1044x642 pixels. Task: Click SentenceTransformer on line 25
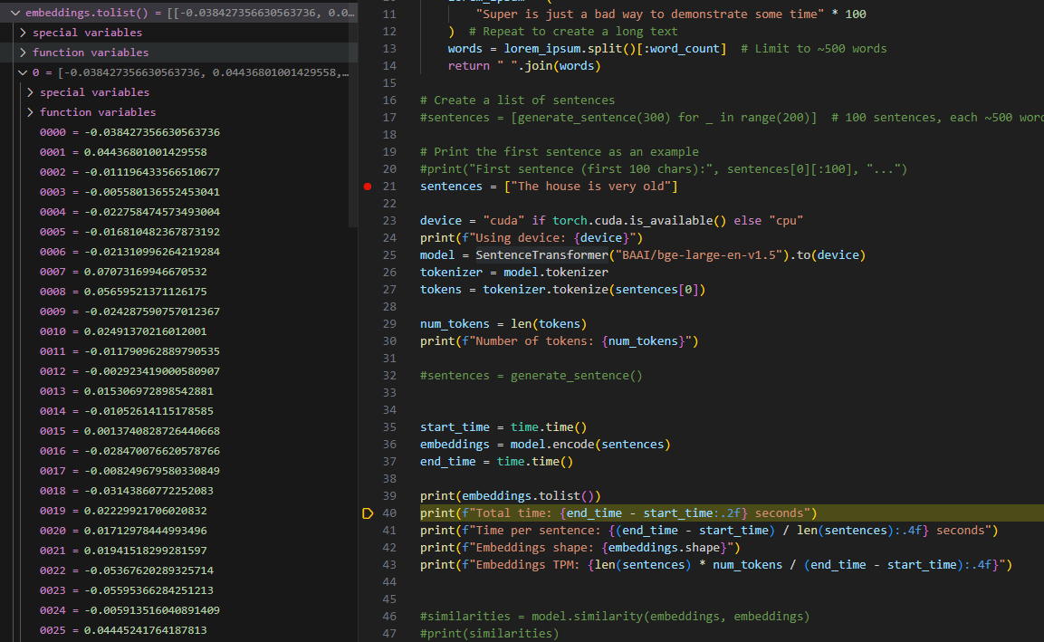(540, 255)
